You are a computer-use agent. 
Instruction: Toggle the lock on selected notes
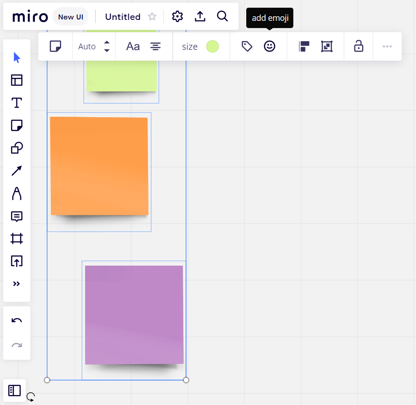click(359, 46)
